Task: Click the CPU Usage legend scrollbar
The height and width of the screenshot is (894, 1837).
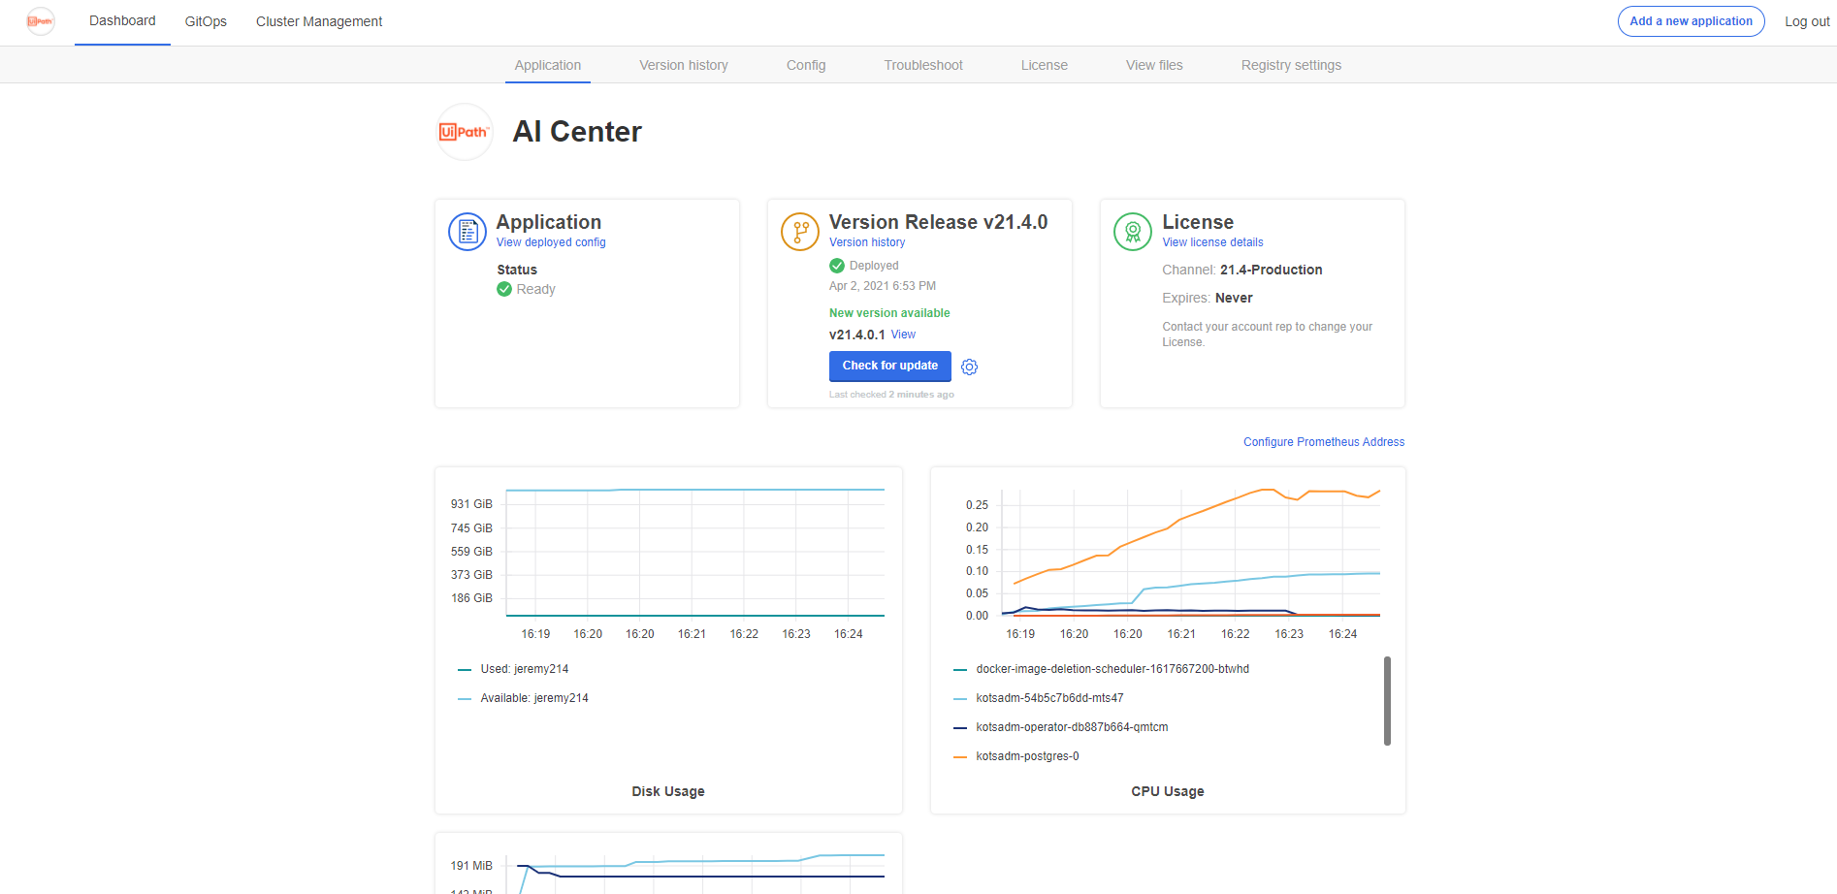Action: point(1387,701)
